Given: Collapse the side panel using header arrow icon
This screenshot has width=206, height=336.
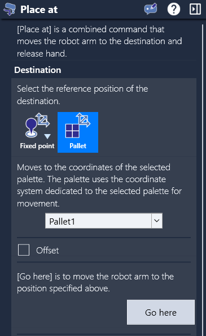Looking at the screenshot, I should [x=195, y=9].
